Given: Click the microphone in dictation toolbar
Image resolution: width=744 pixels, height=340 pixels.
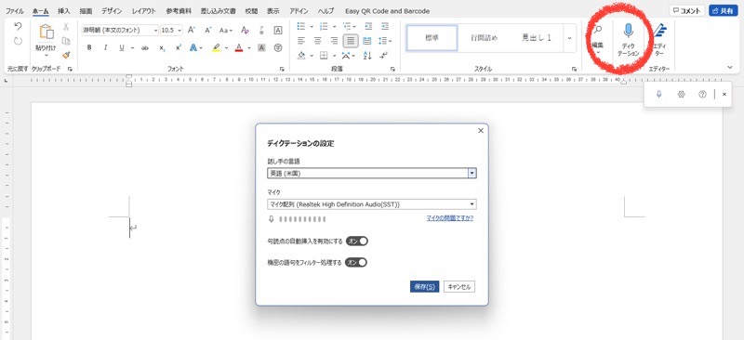Looking at the screenshot, I should tap(658, 95).
